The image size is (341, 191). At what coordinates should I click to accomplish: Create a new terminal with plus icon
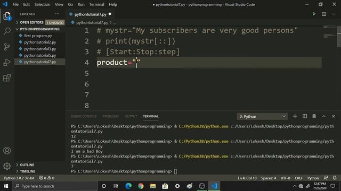click(295, 116)
